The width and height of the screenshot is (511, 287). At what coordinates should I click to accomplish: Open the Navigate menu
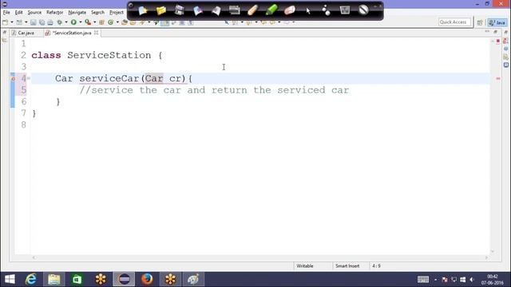pyautogui.click(x=77, y=13)
